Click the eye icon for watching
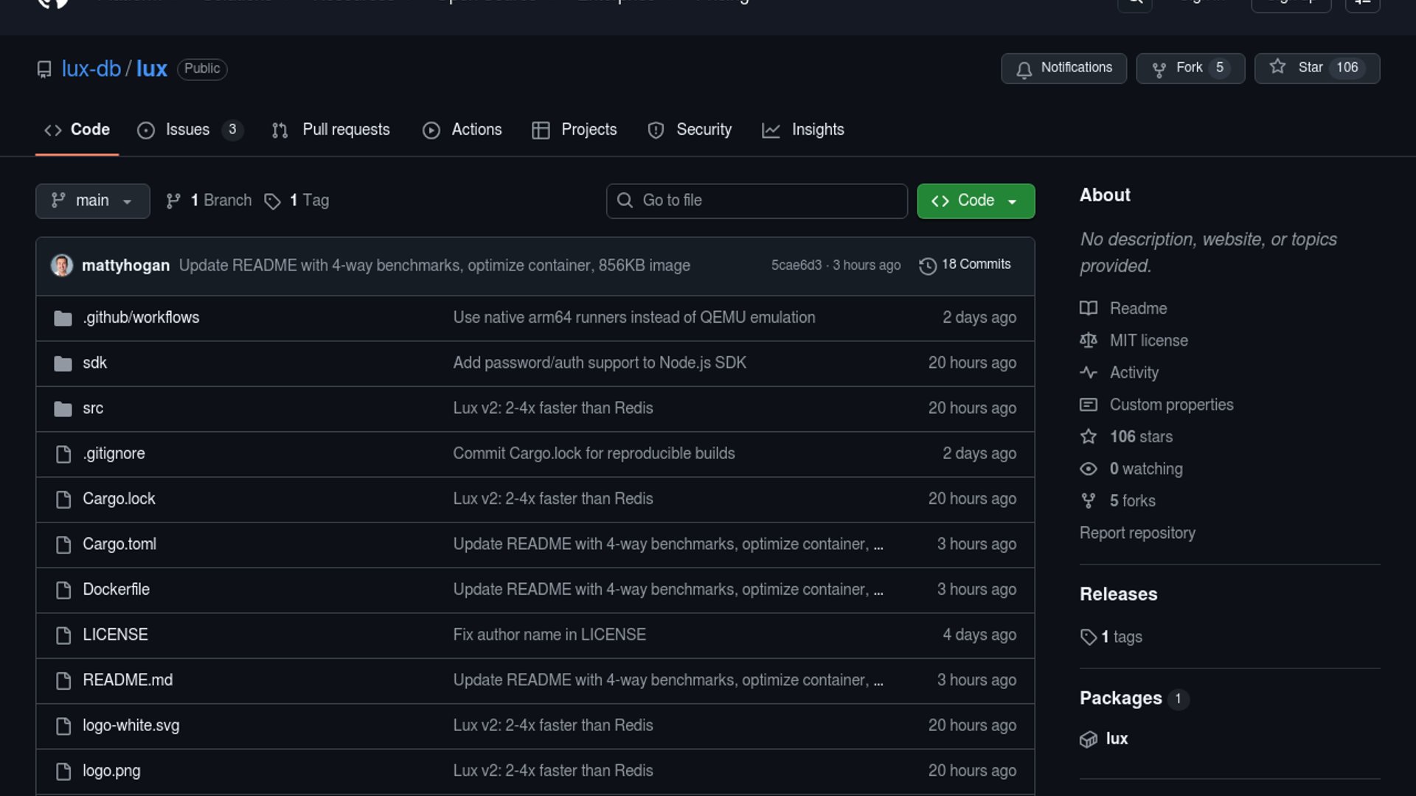The image size is (1416, 796). click(1088, 469)
